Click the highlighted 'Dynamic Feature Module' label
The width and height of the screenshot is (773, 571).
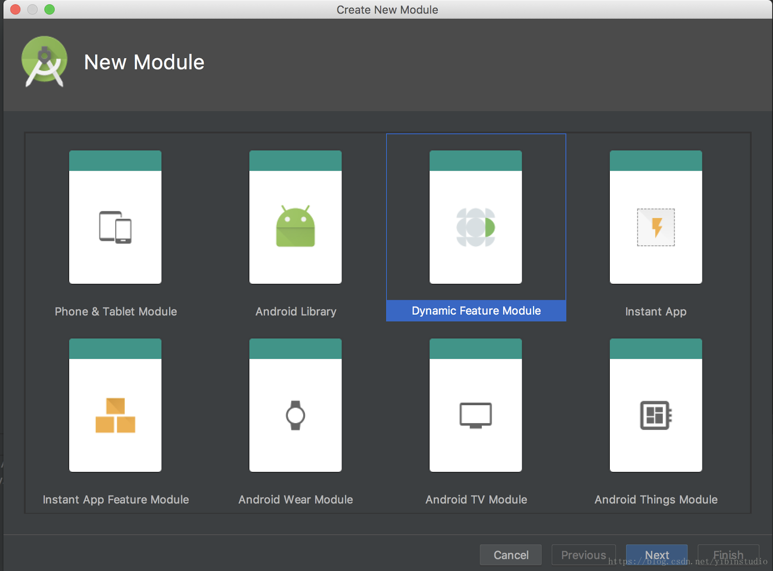click(476, 311)
